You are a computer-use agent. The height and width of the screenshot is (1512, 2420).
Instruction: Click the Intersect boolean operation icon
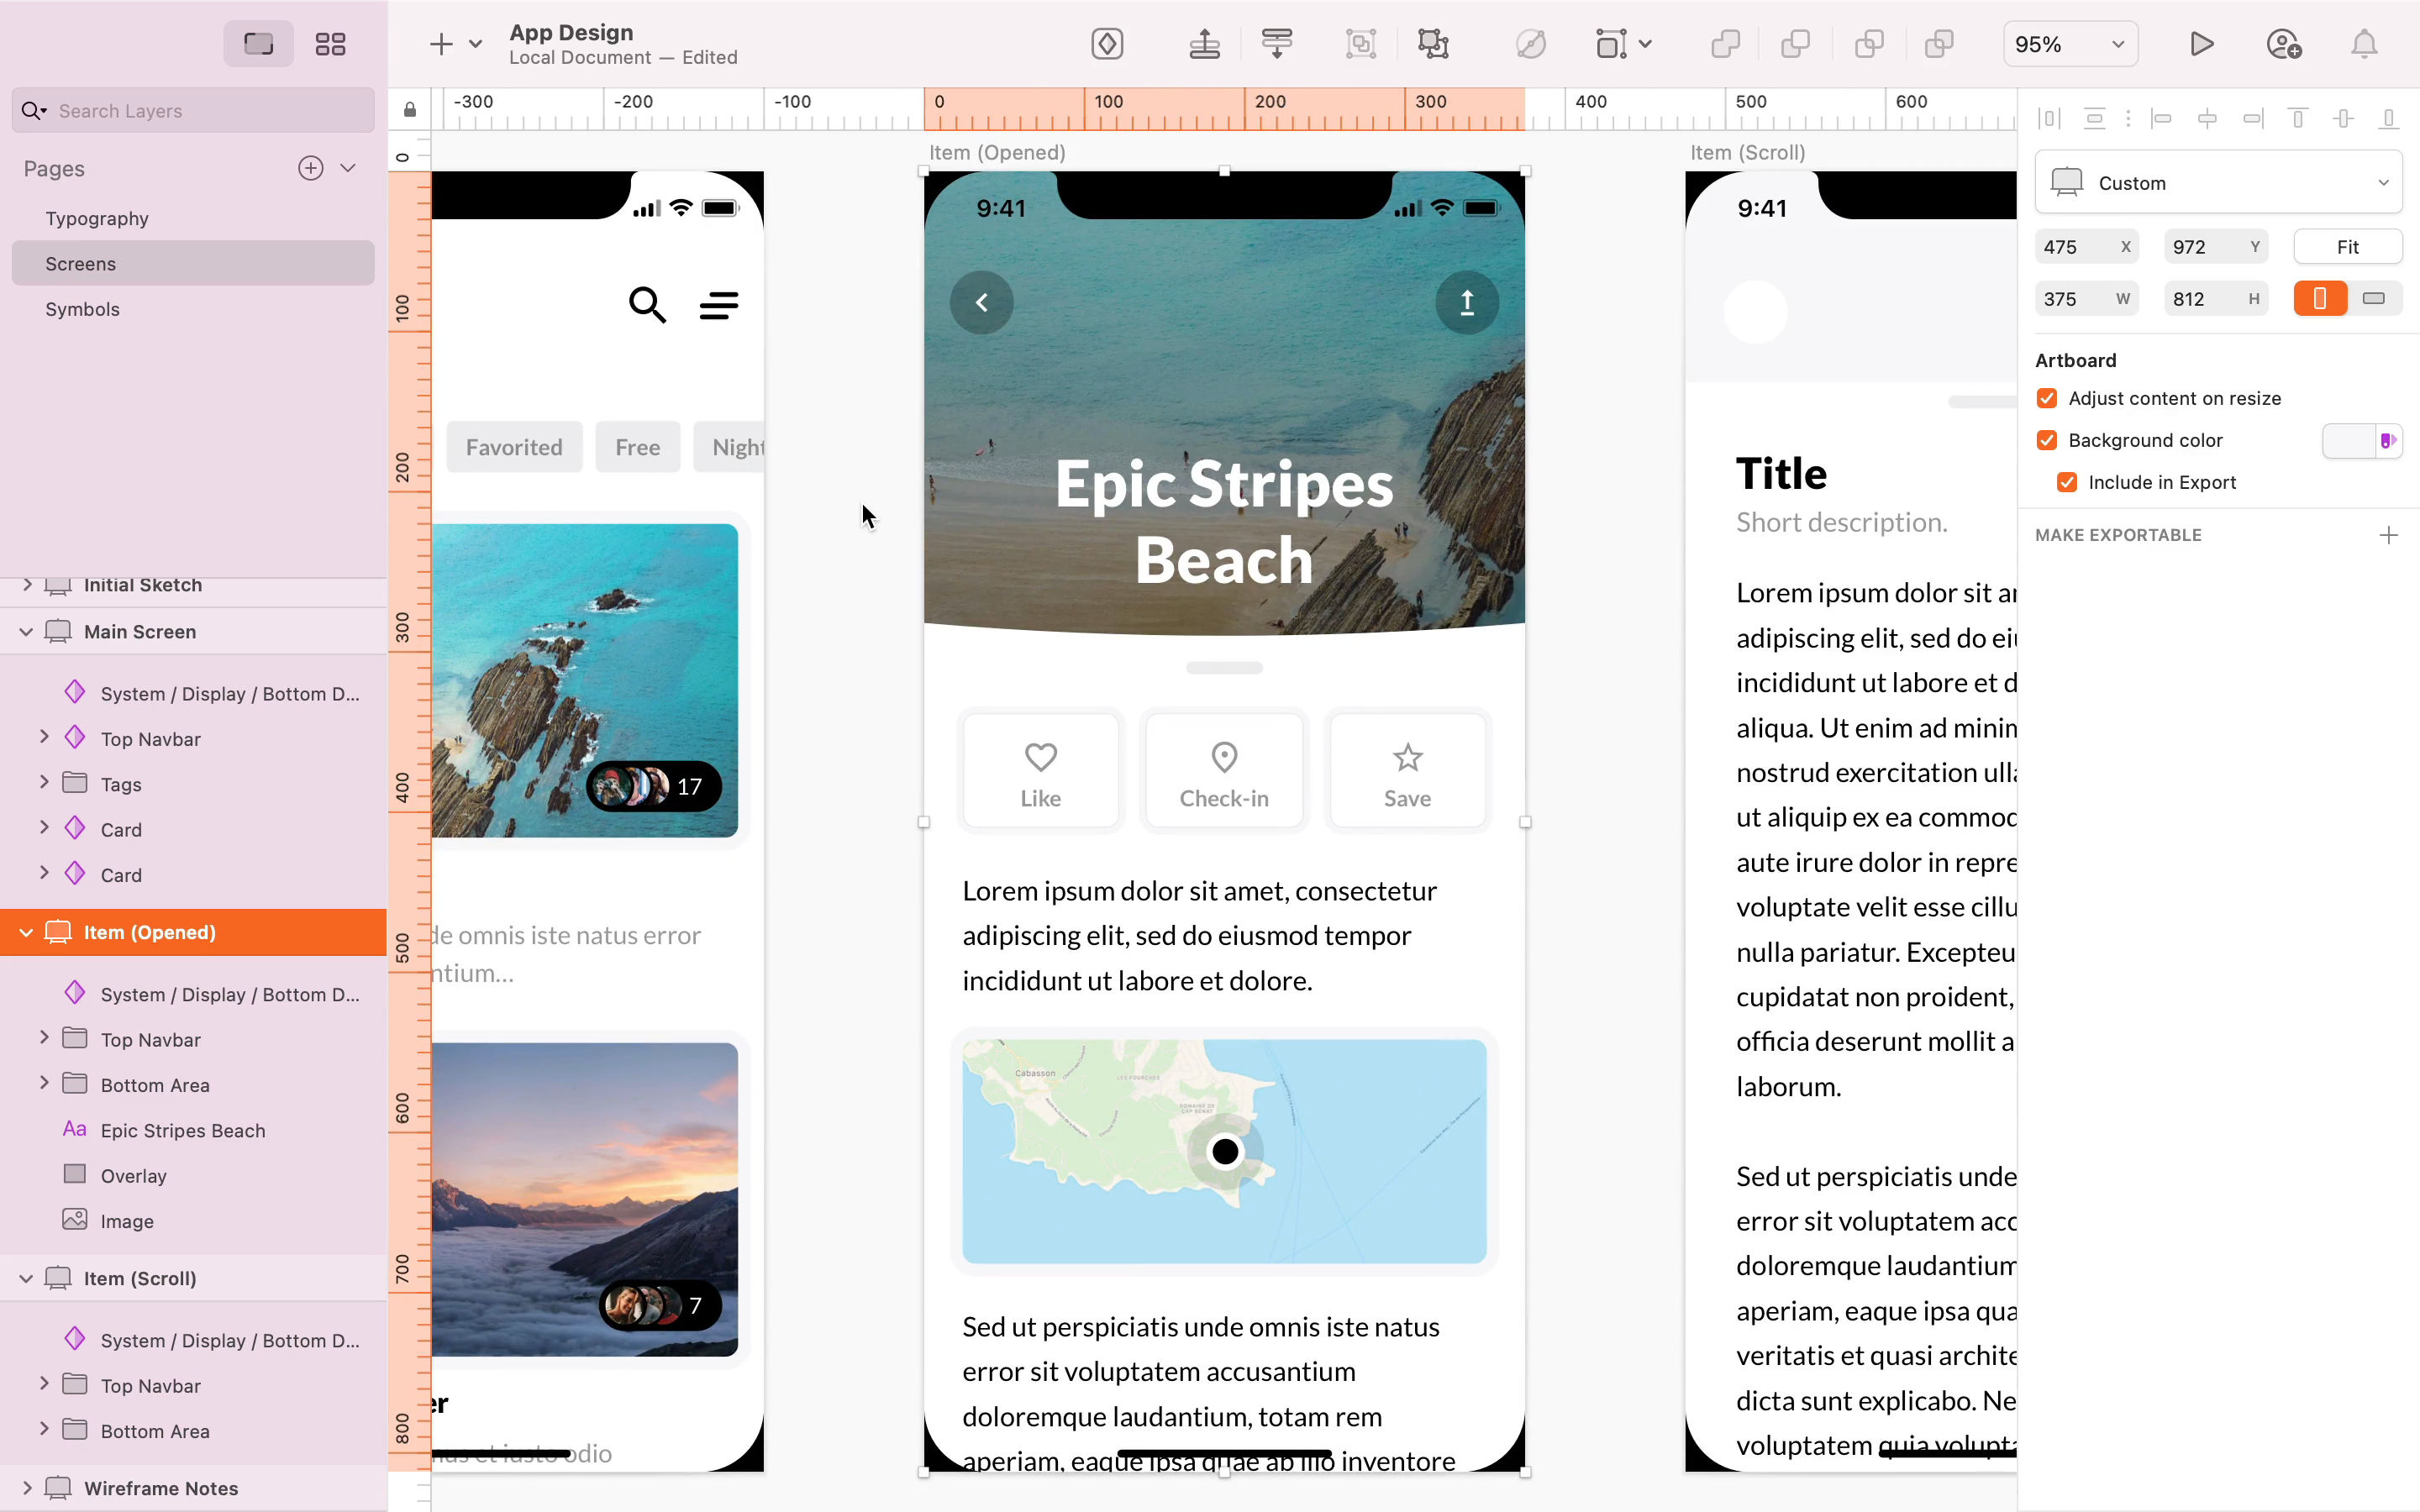(1868, 44)
